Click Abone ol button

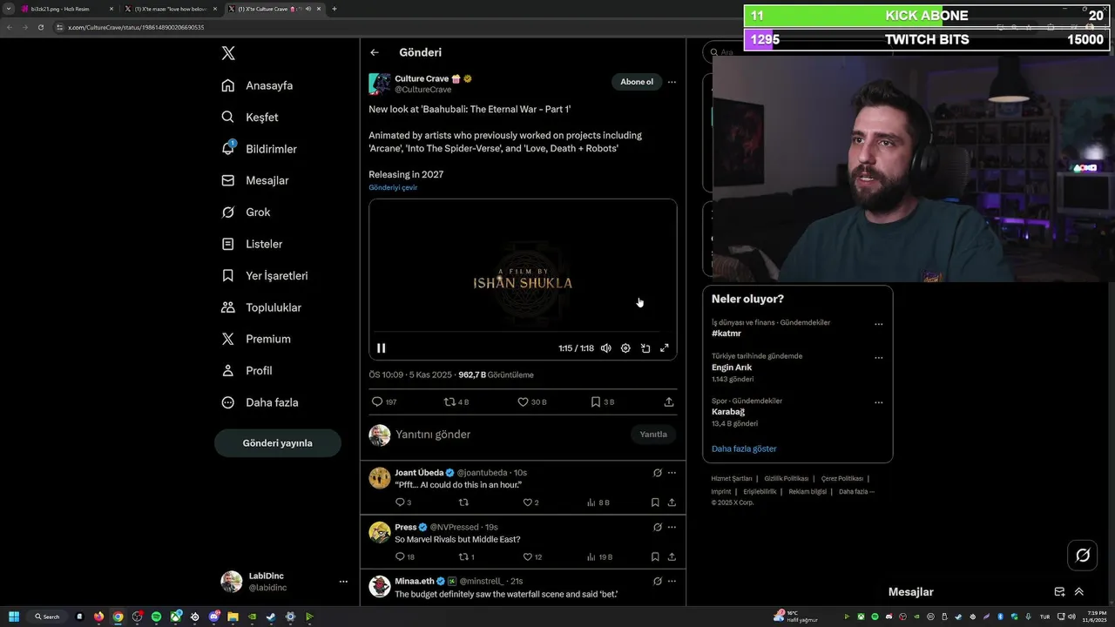pos(637,82)
